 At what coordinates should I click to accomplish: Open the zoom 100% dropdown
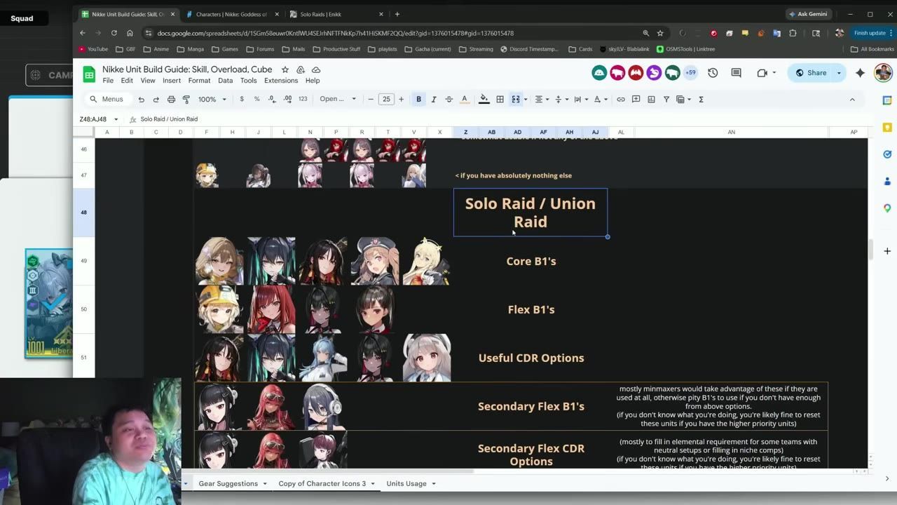212,100
